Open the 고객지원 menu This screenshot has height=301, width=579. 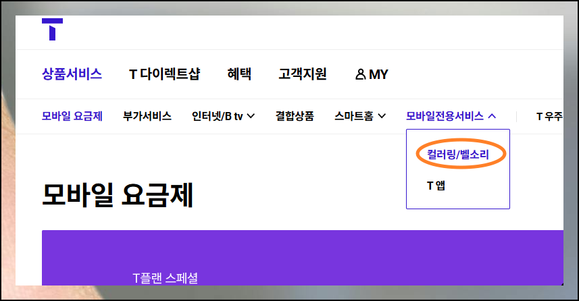tap(303, 74)
